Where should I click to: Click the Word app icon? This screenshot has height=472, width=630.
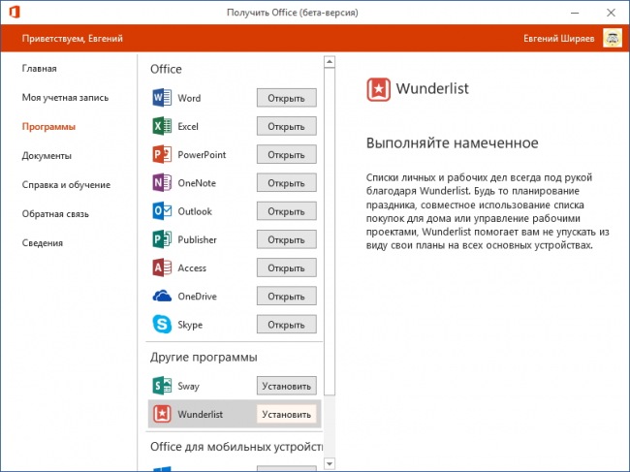coord(162,98)
